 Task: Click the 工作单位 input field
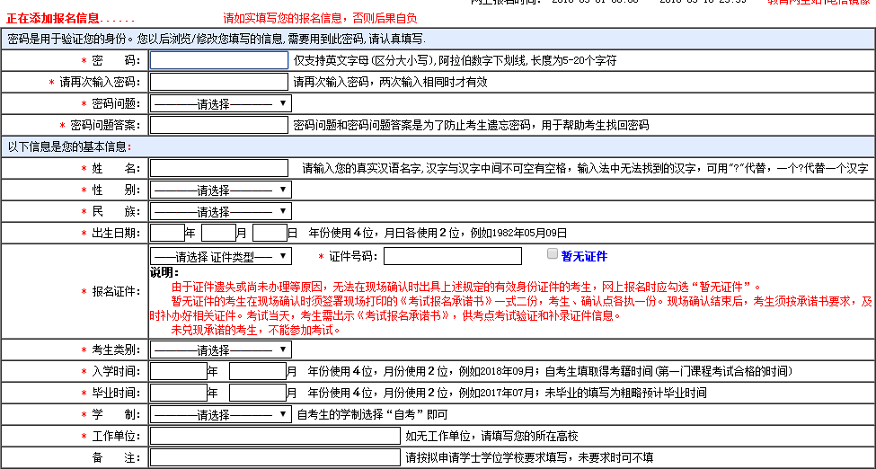click(276, 436)
